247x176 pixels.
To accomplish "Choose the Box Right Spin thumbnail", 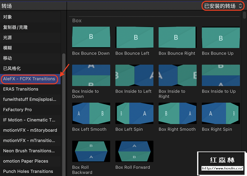I will click(x=221, y=113).
